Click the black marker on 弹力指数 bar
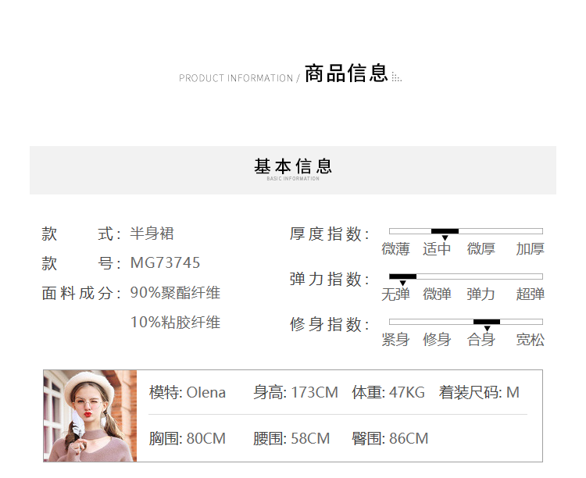Image resolution: width=586 pixels, height=478 pixels. click(402, 276)
